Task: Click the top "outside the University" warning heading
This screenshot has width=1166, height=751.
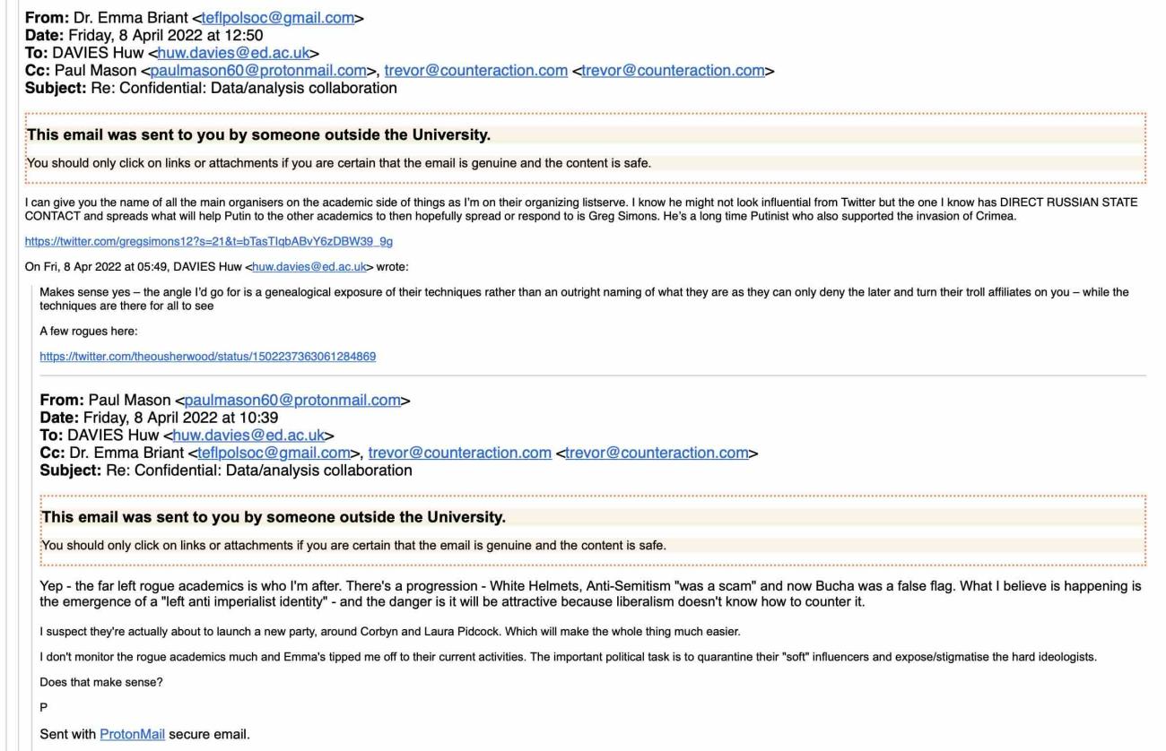Action: (260, 136)
